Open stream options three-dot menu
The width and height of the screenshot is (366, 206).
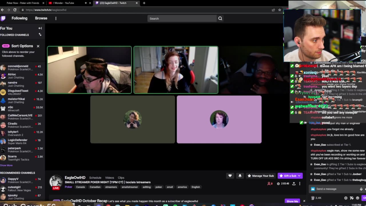coord(300,184)
